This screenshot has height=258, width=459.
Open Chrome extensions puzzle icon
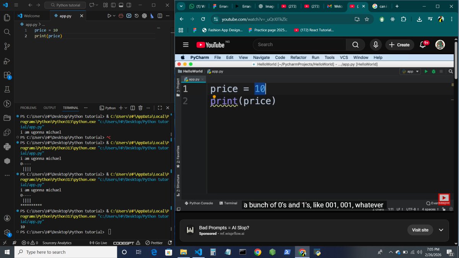[x=403, y=19]
